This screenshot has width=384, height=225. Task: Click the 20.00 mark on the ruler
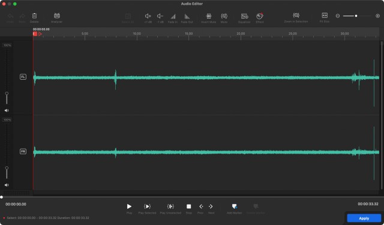(241, 34)
